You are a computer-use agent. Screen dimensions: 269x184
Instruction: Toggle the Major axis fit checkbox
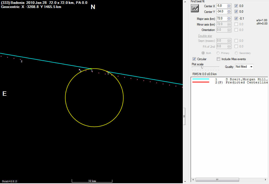[236, 18]
